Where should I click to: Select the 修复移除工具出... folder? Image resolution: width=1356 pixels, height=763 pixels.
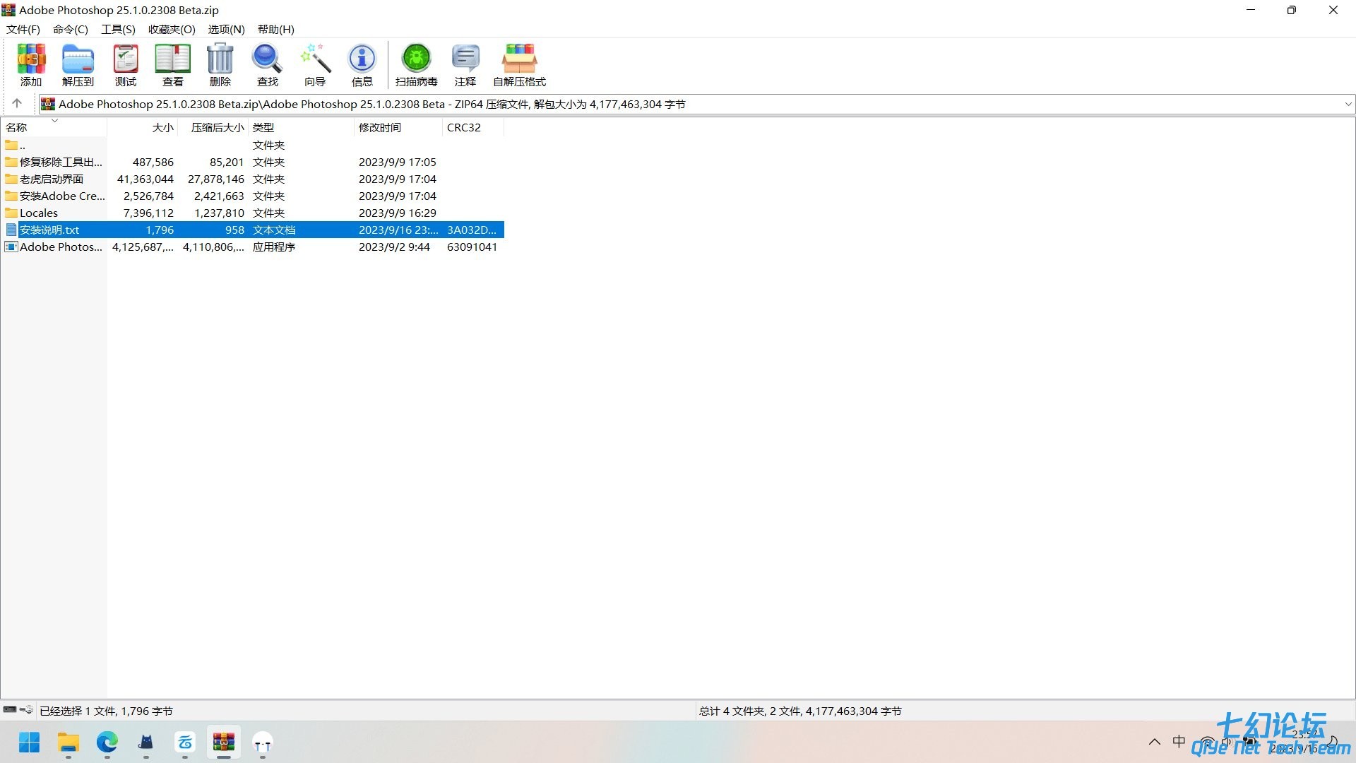[x=253, y=162]
